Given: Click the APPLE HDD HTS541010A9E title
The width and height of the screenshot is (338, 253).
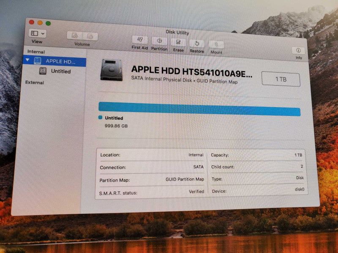Looking at the screenshot, I should coord(192,71).
